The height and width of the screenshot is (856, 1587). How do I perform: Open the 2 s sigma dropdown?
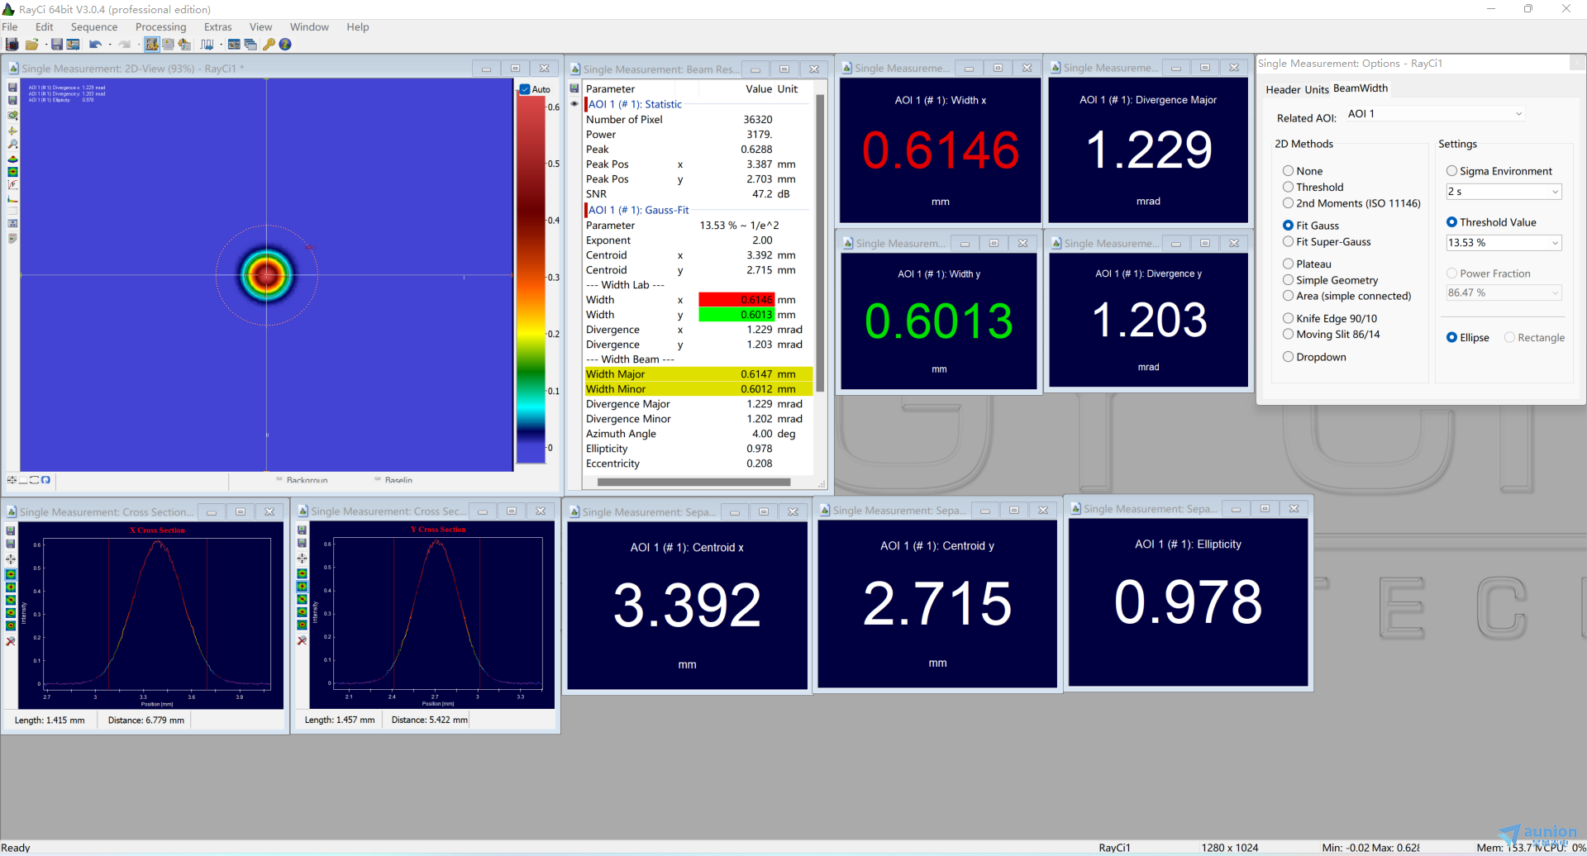[x=1504, y=192]
